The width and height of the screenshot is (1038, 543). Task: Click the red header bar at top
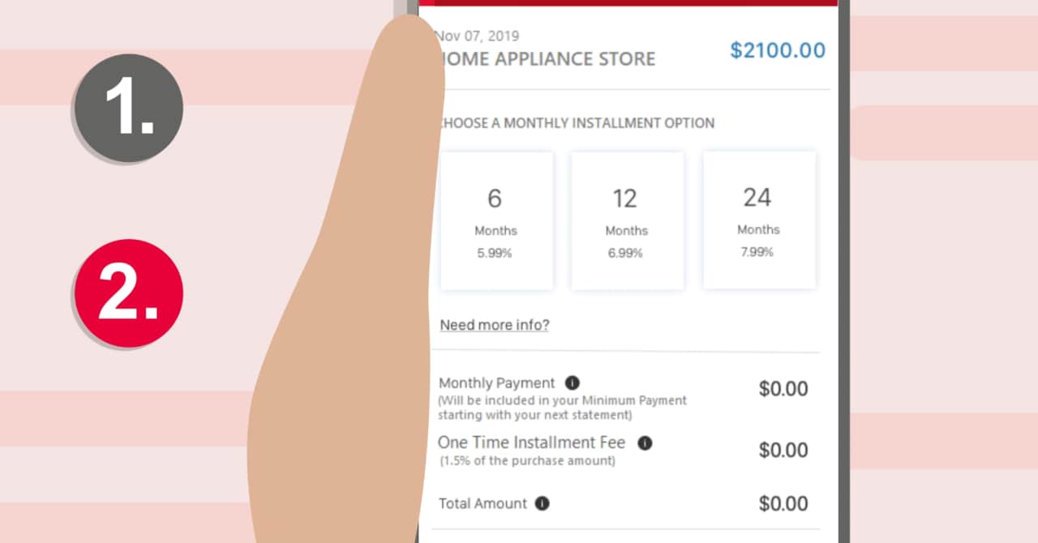pyautogui.click(x=628, y=2)
